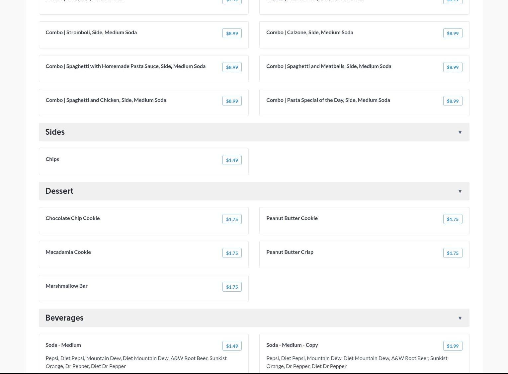This screenshot has height=374, width=508.
Task: Collapse the Sides section arrow
Action: coord(460,132)
